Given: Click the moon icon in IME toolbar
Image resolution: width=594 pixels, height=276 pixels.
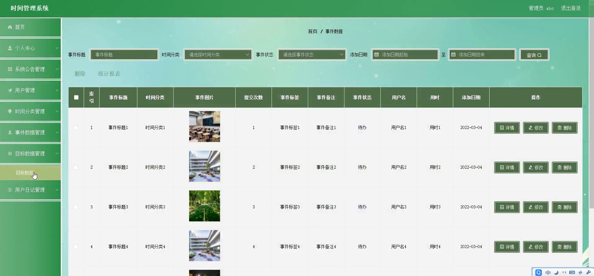Looking at the screenshot, I should pos(556,272).
